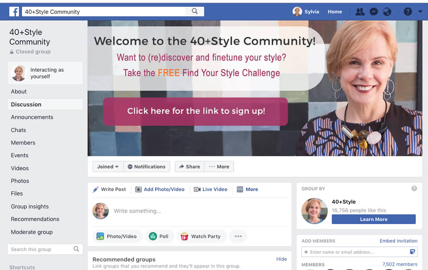Open Group insights in sidebar

pos(30,207)
